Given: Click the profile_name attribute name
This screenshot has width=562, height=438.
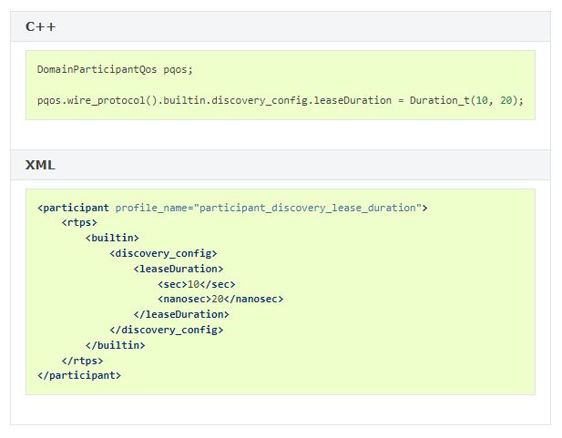Looking at the screenshot, I should pos(152,208).
